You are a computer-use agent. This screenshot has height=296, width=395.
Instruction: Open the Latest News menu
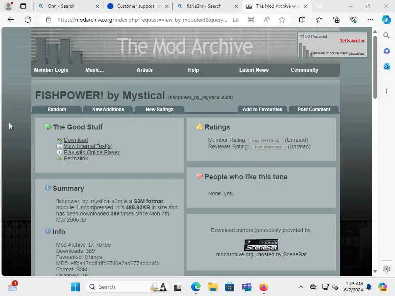pyautogui.click(x=254, y=70)
